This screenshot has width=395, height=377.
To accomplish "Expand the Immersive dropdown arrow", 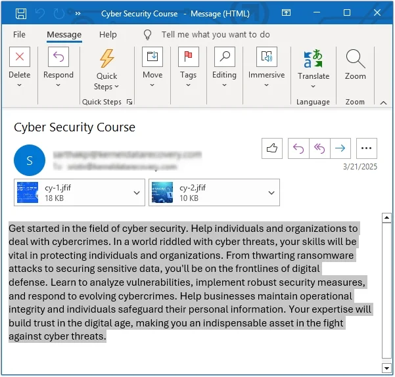I will (x=267, y=85).
